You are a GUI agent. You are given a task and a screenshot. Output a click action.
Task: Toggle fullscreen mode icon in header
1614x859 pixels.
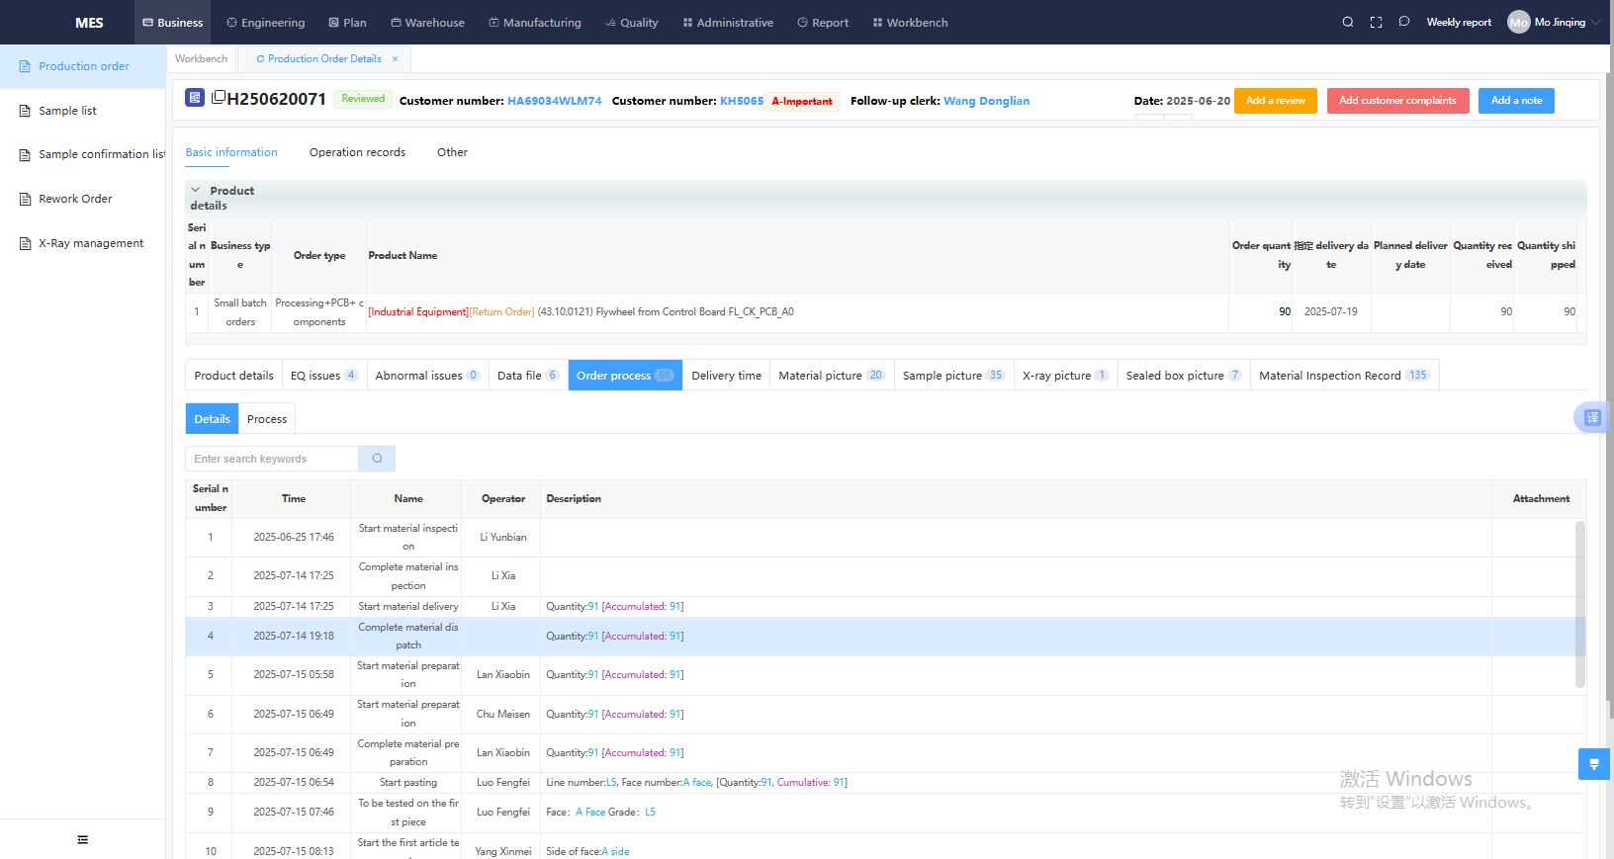click(x=1376, y=22)
